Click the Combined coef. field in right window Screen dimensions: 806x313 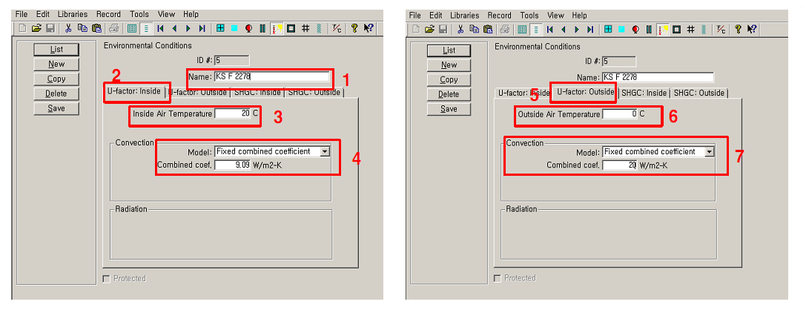point(620,165)
